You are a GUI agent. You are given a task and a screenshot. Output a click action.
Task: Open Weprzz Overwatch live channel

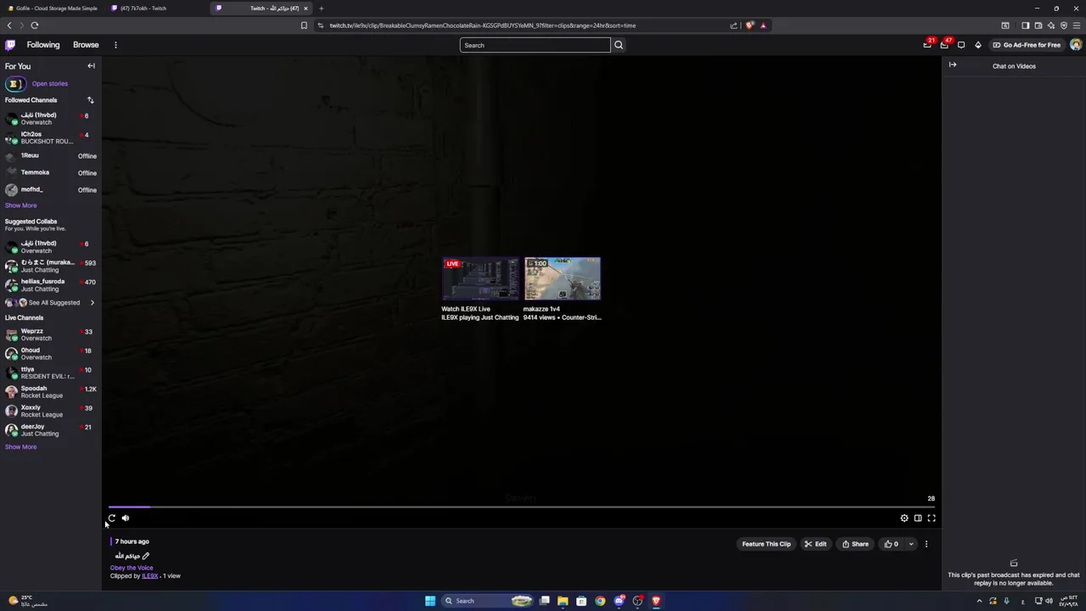51,334
